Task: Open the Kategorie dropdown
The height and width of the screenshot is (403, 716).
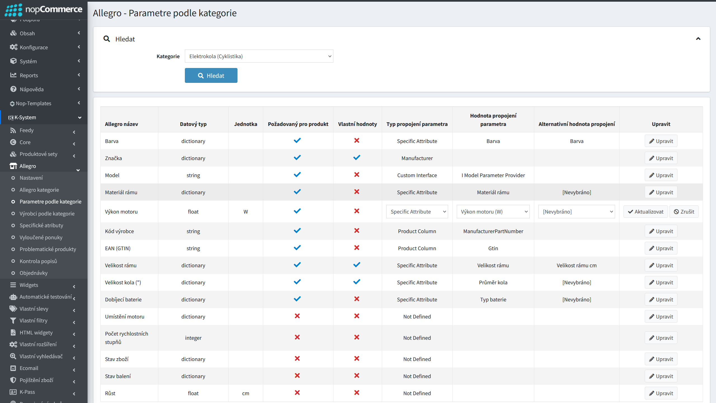Action: pos(259,56)
